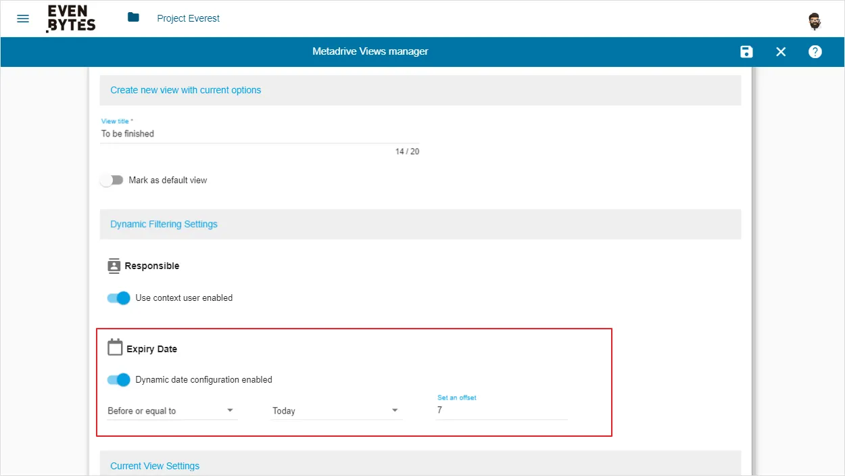Open the Before or equal to dropdown
Screen dimensions: 845x476
click(172, 410)
